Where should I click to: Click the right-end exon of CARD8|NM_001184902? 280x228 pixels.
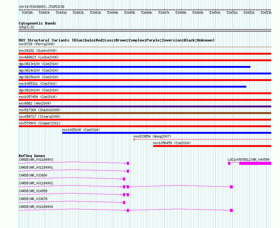click(x=231, y=187)
